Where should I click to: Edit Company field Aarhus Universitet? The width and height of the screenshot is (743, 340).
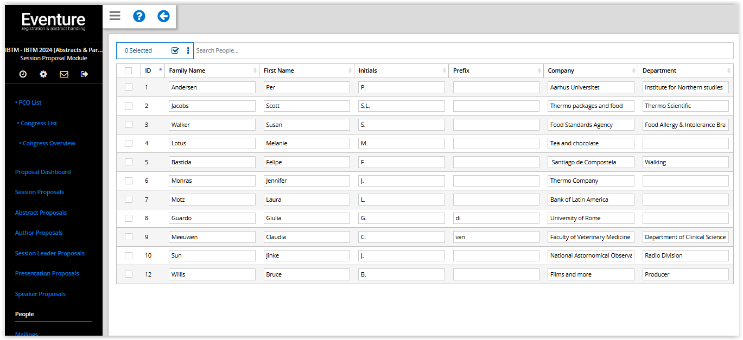point(591,87)
